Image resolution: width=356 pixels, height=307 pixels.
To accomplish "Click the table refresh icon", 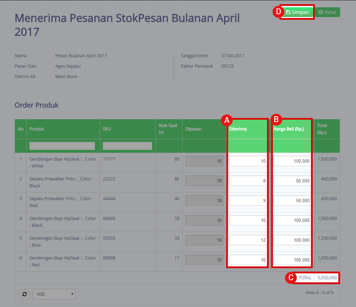I will tap(25, 294).
